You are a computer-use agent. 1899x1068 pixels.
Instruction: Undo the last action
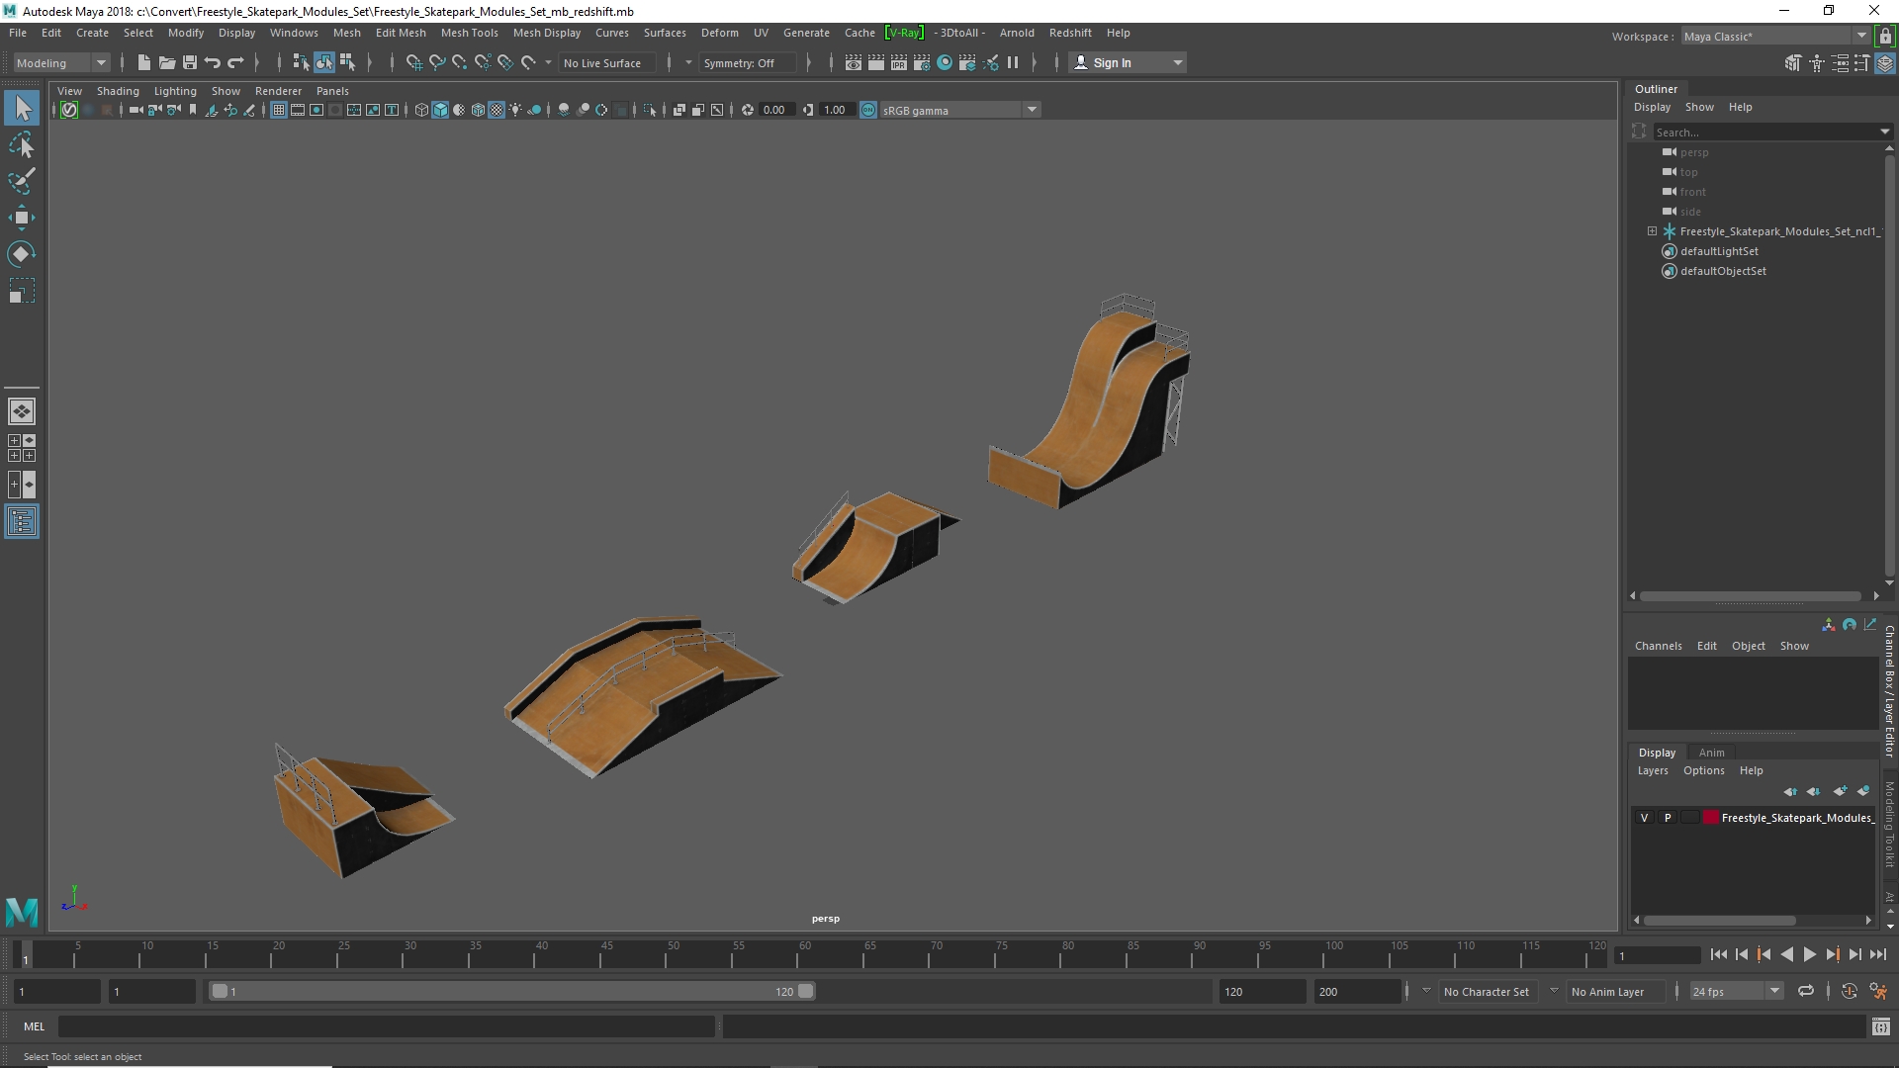click(x=213, y=62)
